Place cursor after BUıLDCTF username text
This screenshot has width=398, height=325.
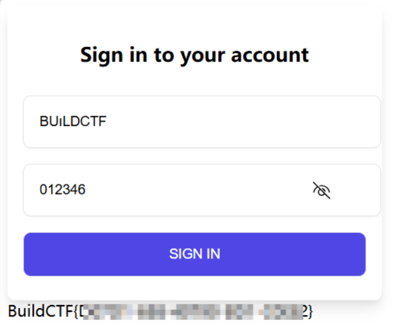coord(107,121)
